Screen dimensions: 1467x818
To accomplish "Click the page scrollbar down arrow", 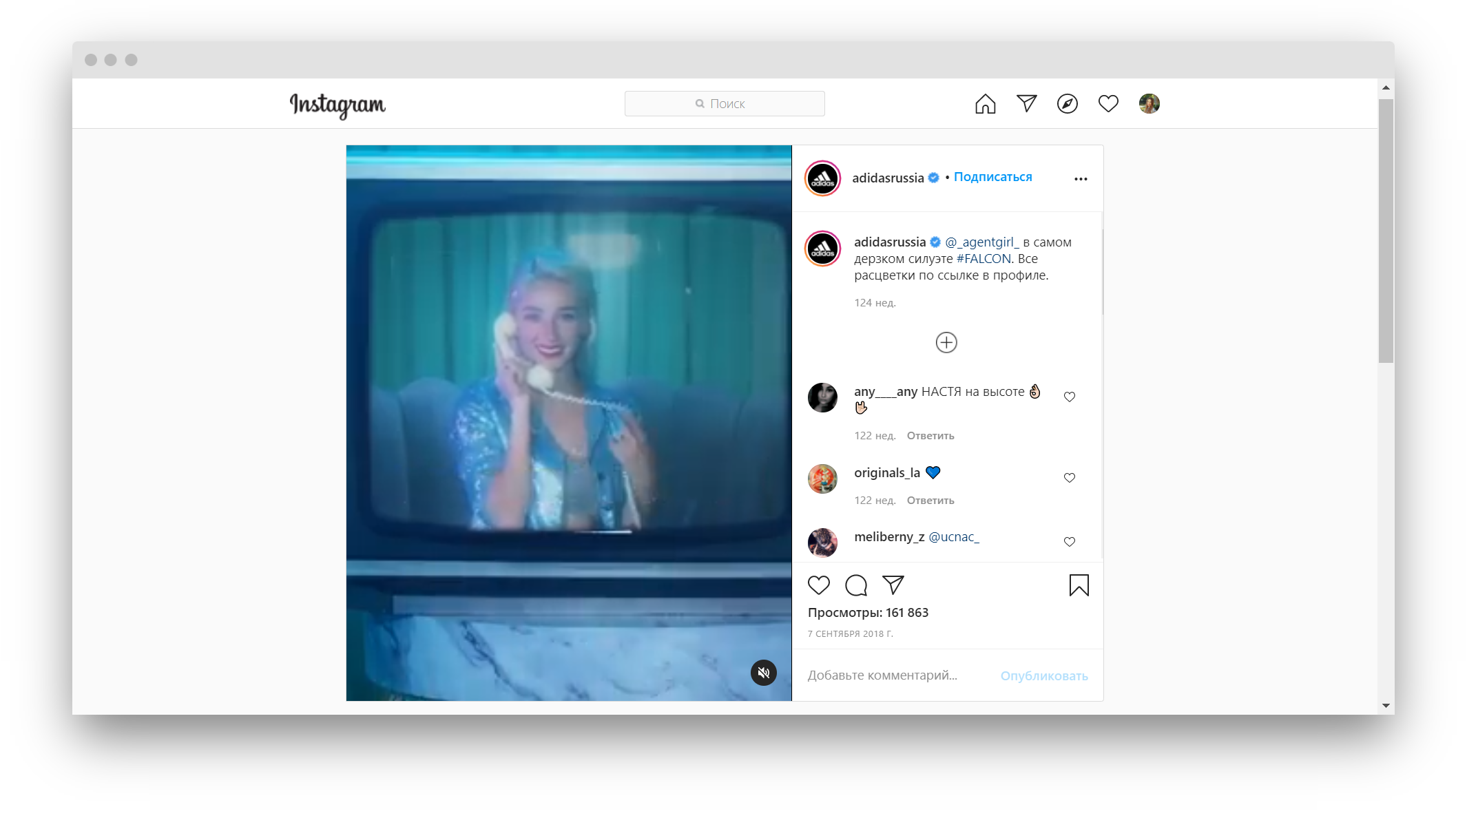I will [1386, 706].
